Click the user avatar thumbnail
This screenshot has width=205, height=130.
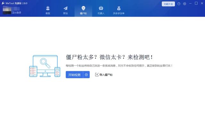(x=7, y=11)
